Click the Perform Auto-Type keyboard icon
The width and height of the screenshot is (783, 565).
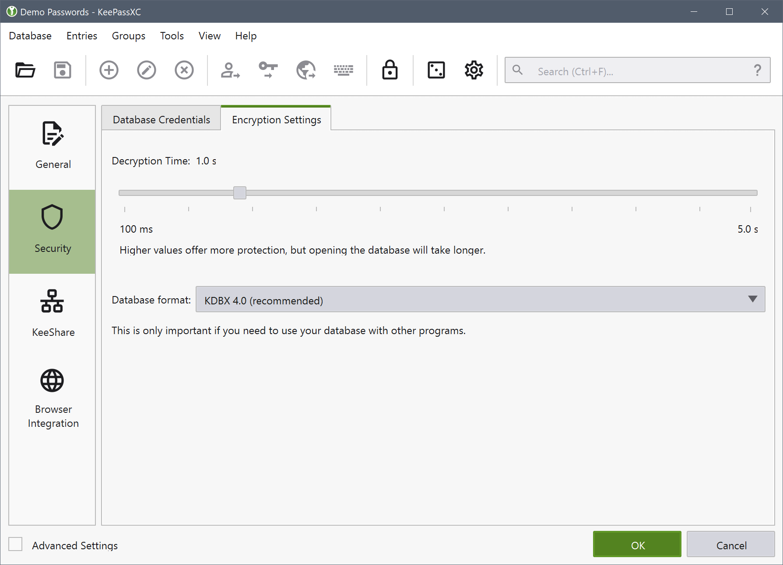click(344, 70)
